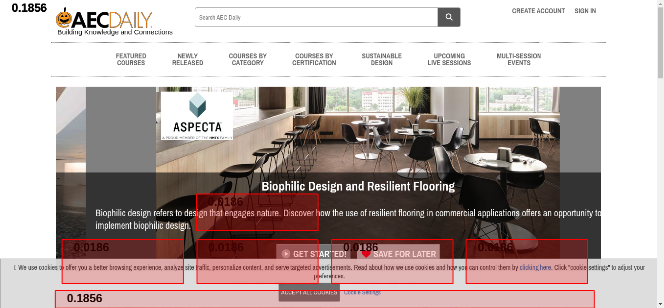The width and height of the screenshot is (664, 308).
Task: Open Cookie Settings link
Action: (362, 292)
